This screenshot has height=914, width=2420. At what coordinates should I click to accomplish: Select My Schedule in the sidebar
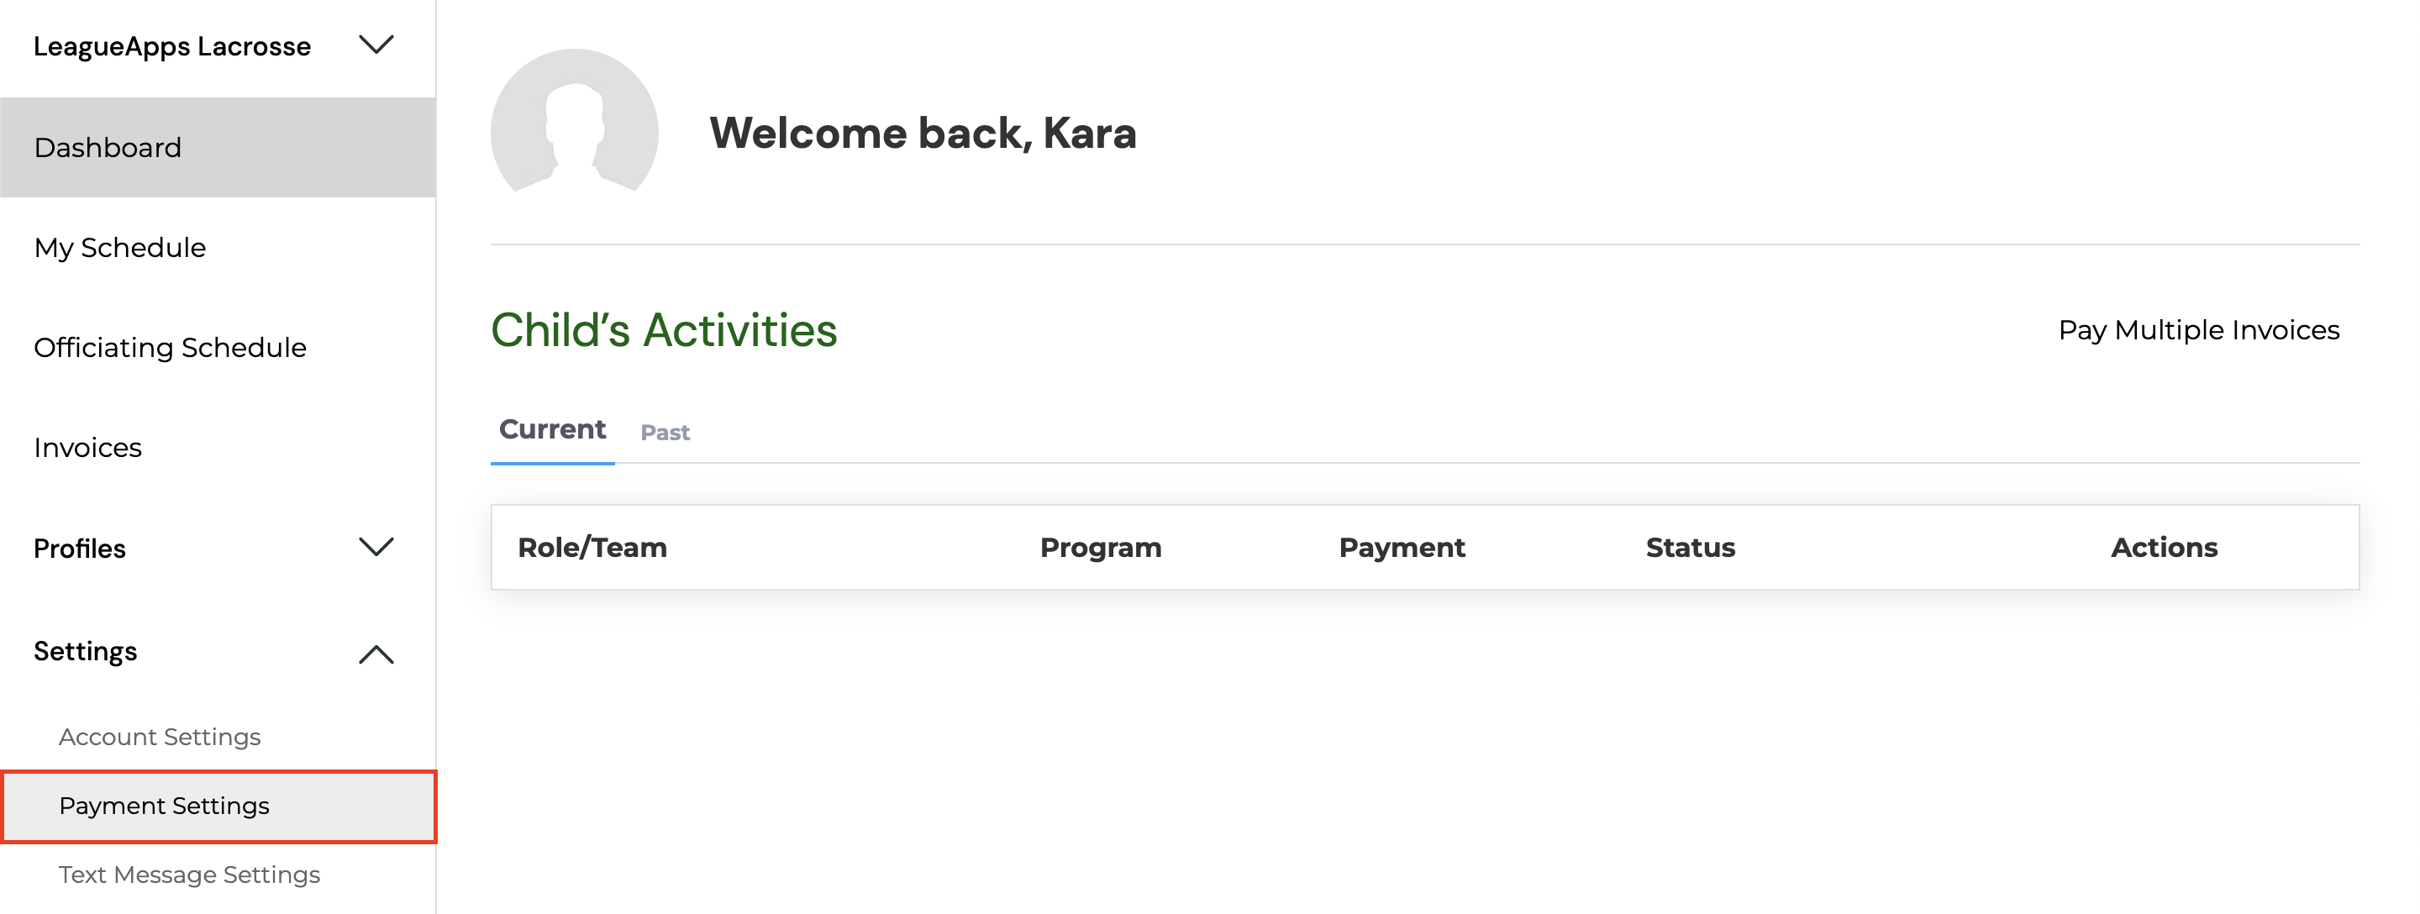click(x=119, y=247)
